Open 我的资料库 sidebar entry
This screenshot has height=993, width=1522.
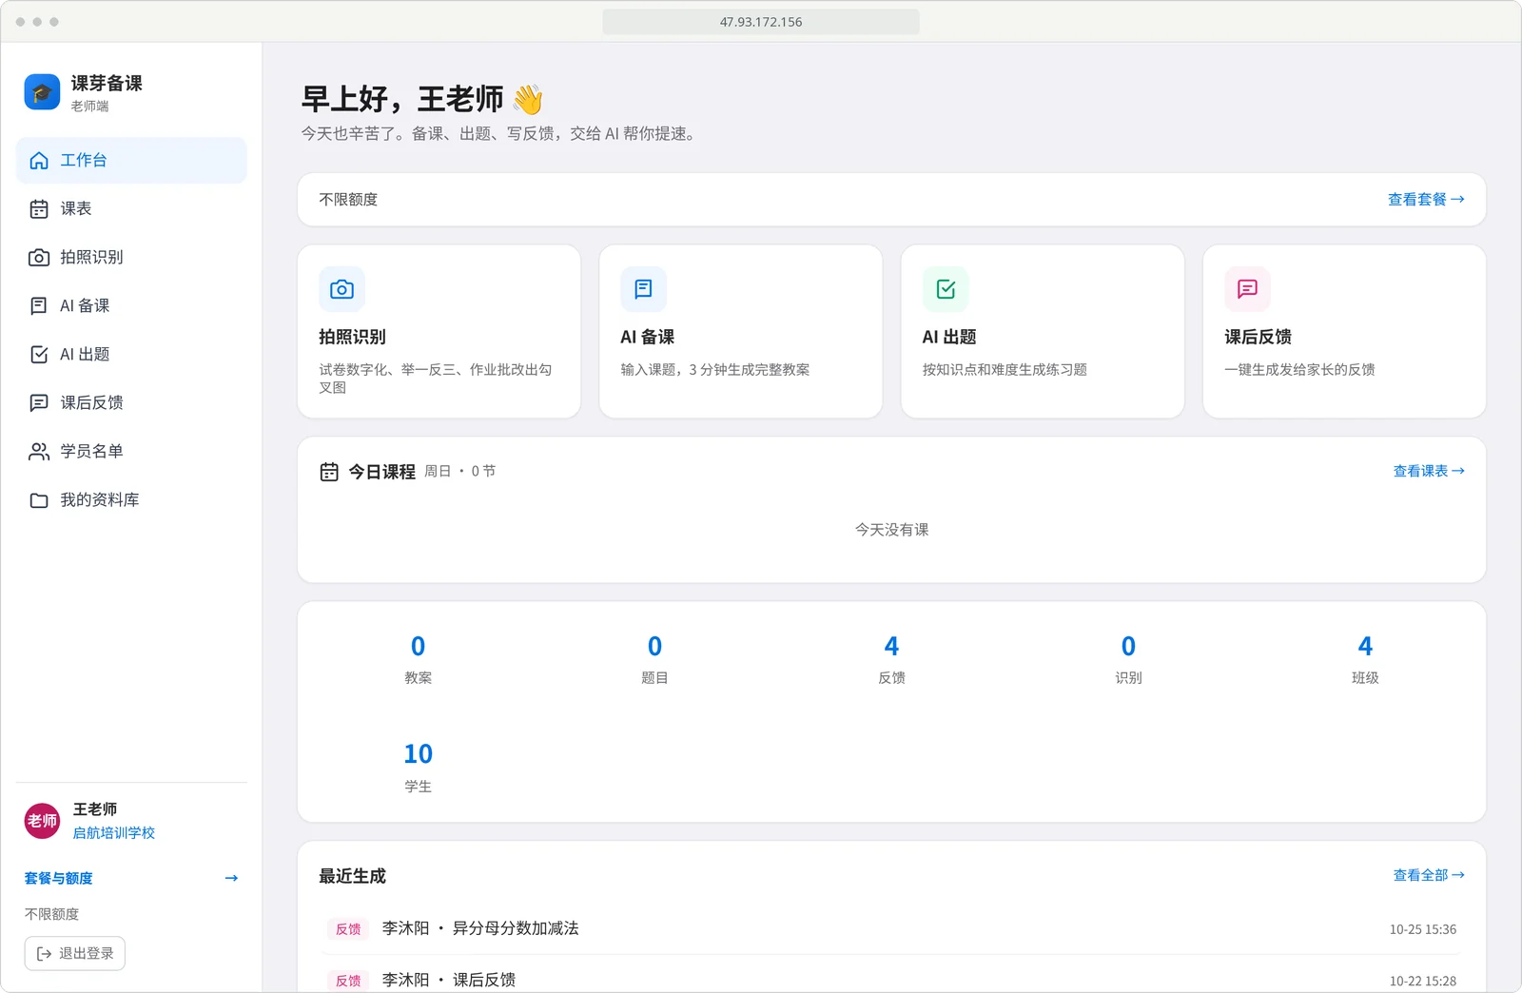(x=131, y=500)
